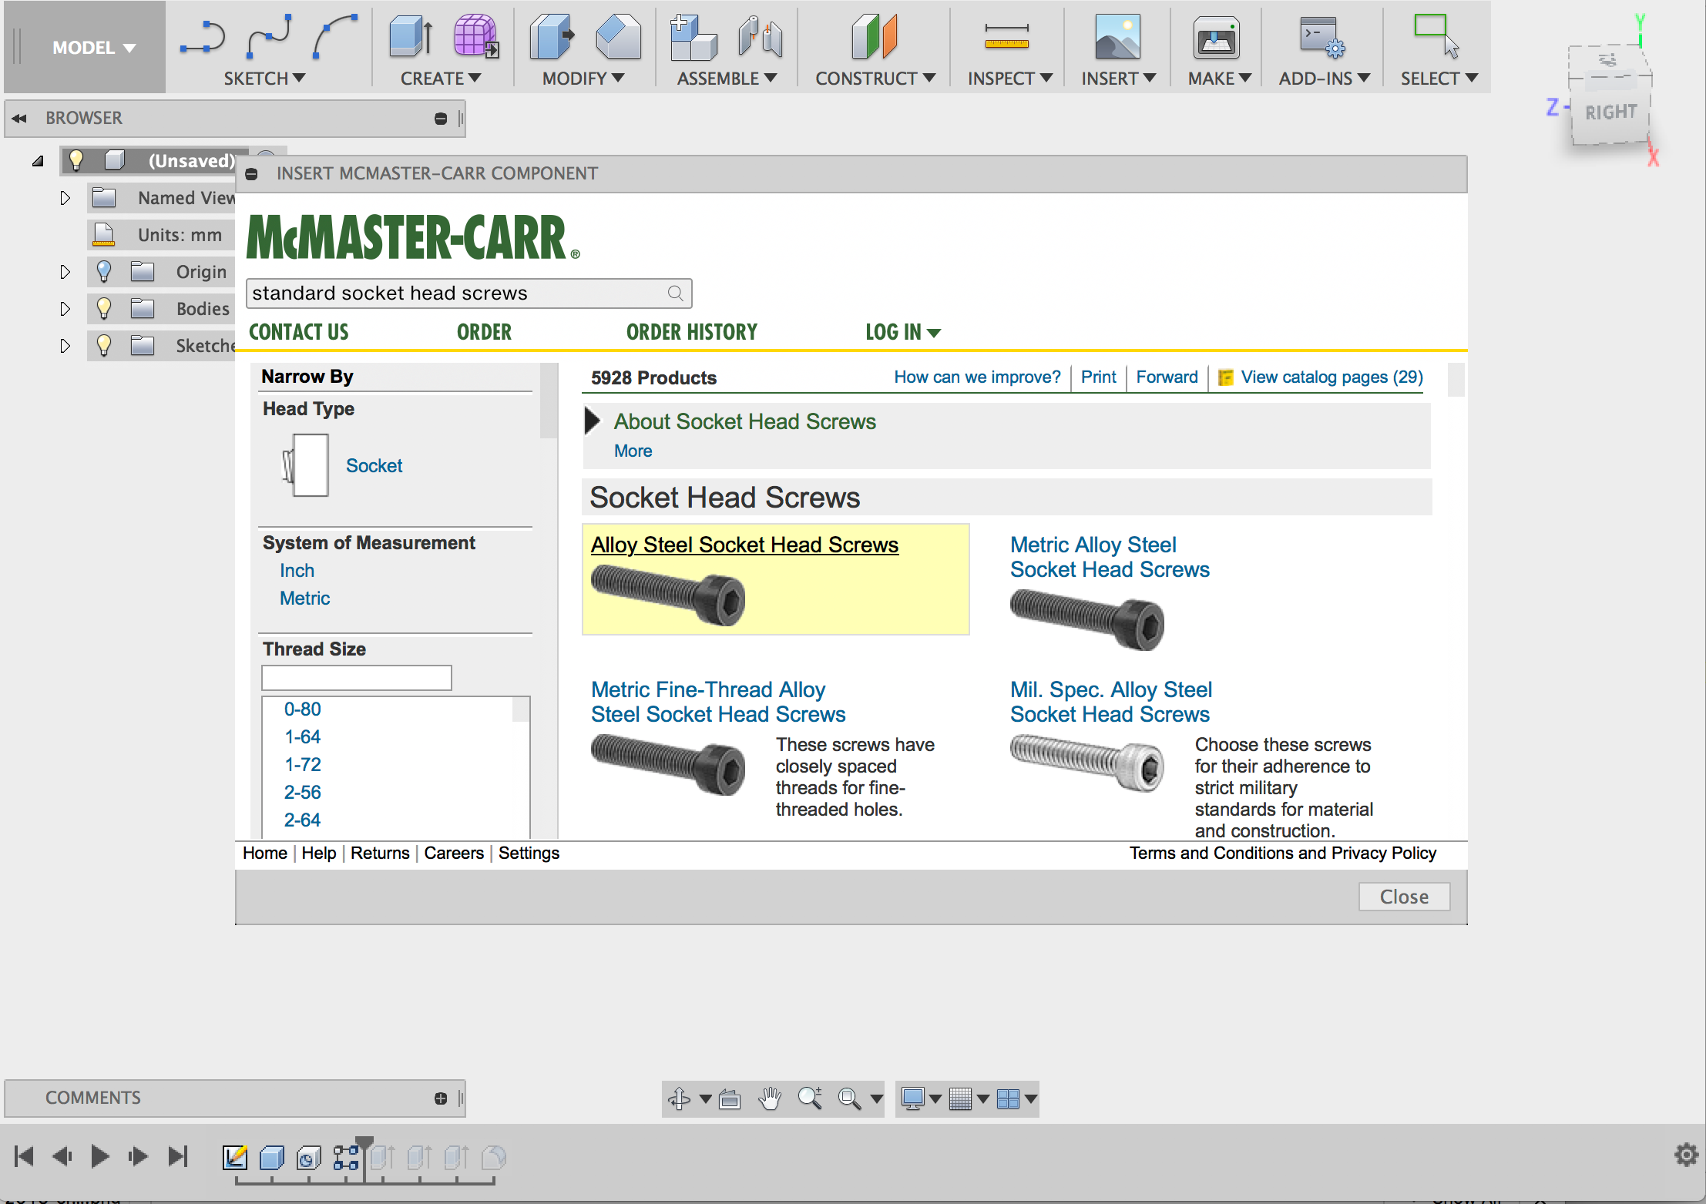The height and width of the screenshot is (1204, 1706).
Task: Open the CREATE menu
Action: click(440, 78)
